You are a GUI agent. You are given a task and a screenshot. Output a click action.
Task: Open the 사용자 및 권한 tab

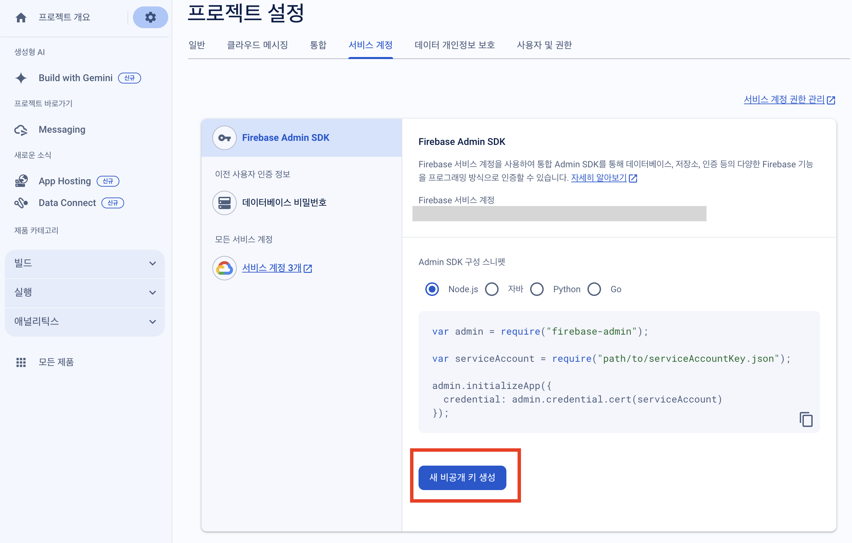pyautogui.click(x=544, y=45)
